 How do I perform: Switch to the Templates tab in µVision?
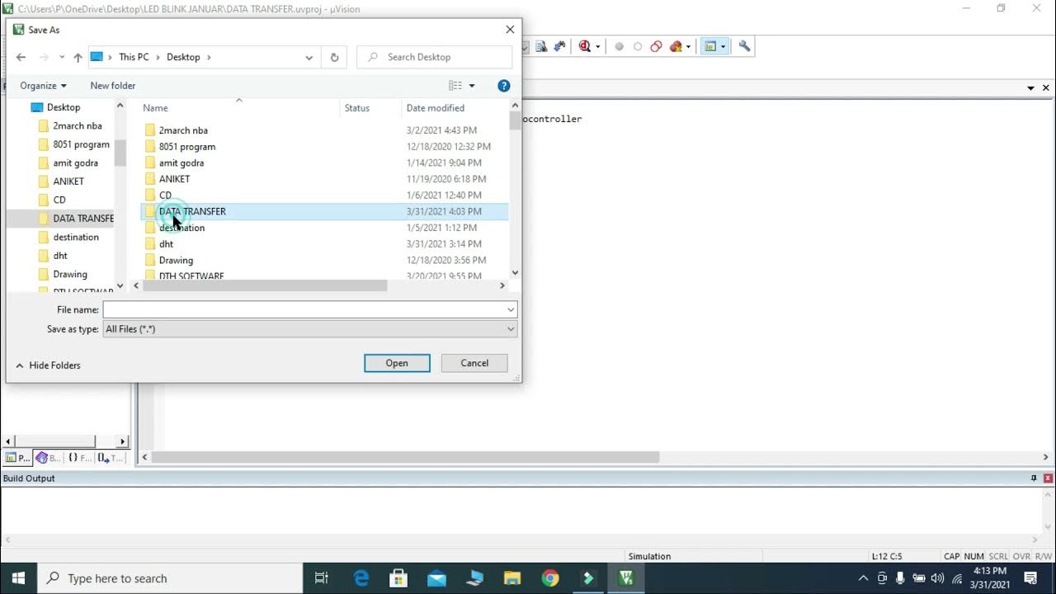[110, 457]
